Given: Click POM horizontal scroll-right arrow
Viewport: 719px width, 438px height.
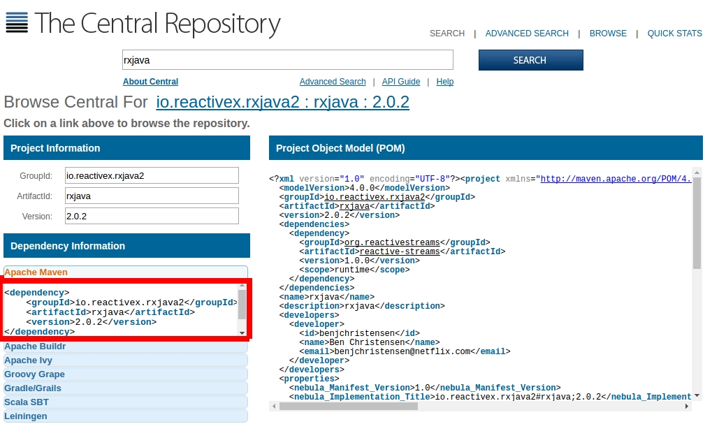Looking at the screenshot, I should (x=687, y=407).
